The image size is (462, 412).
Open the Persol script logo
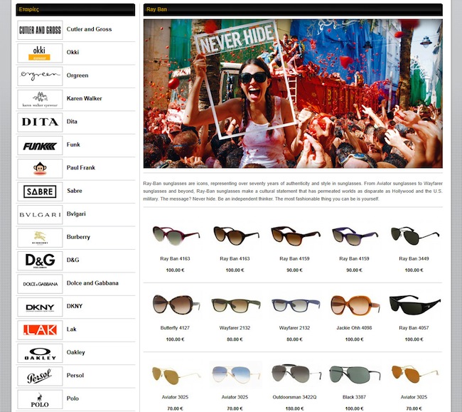tap(40, 376)
